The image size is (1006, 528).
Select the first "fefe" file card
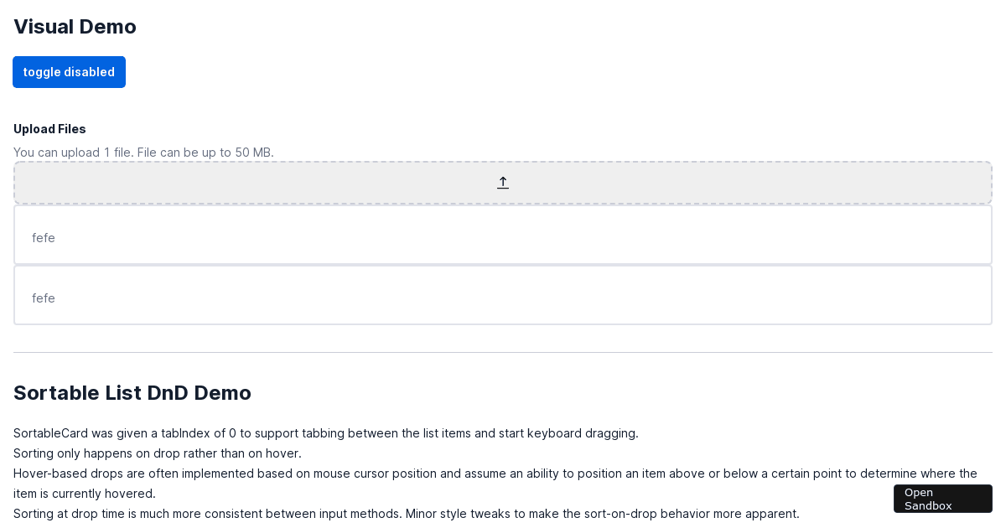[503, 236]
